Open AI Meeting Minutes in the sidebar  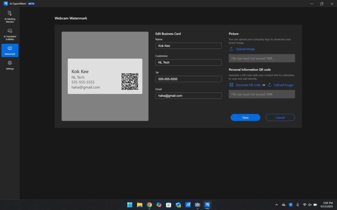10,17
